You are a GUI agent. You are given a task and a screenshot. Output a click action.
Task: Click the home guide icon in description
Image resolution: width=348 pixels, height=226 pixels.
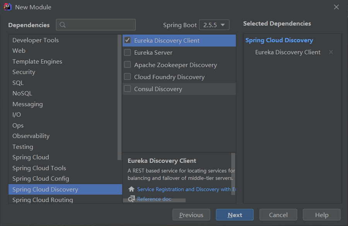pos(131,189)
